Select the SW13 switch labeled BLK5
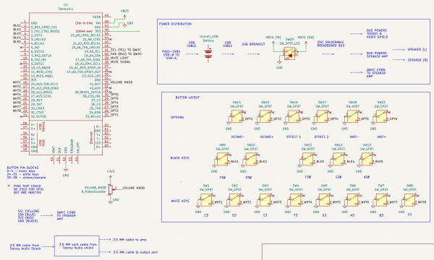 (367, 159)
